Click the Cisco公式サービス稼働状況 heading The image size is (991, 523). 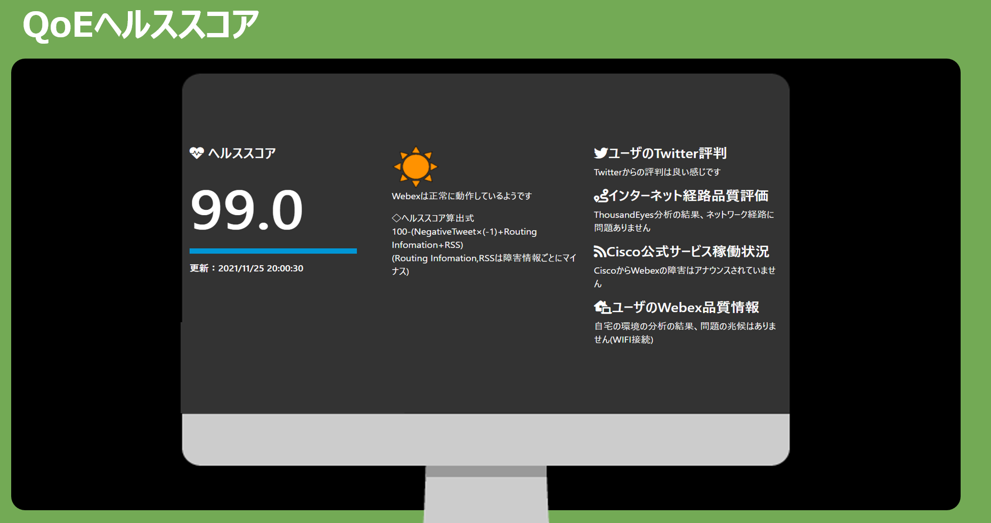click(x=688, y=251)
